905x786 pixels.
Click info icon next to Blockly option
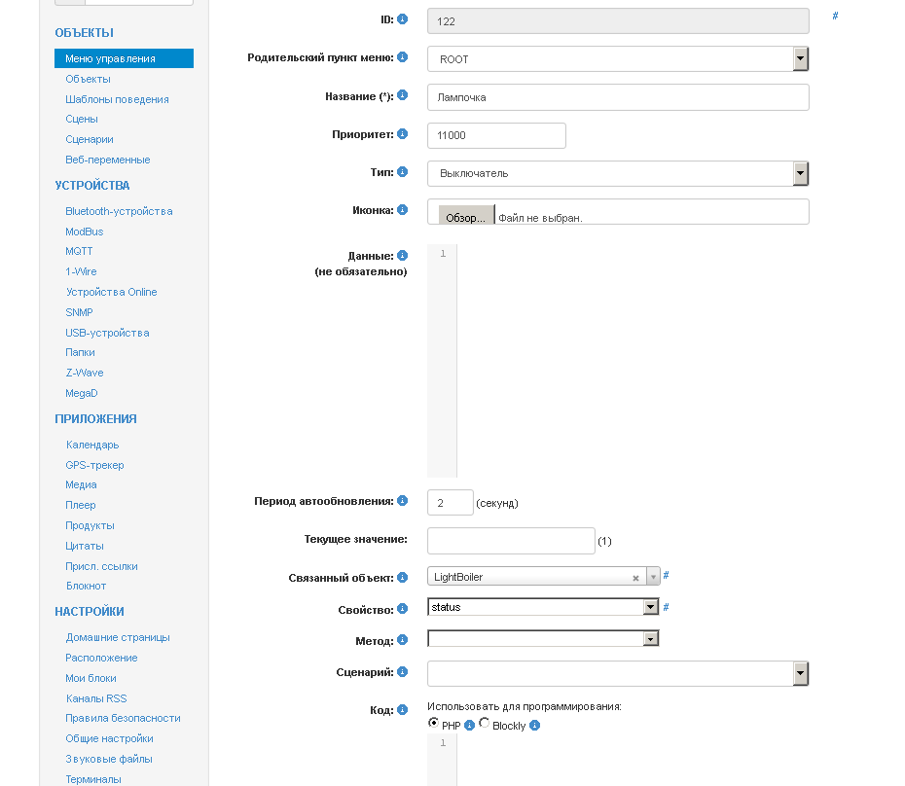(534, 726)
